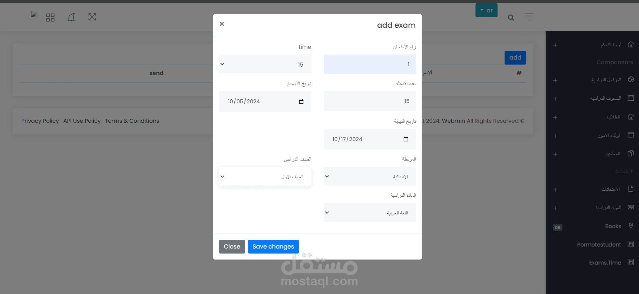This screenshot has width=639, height=294.
Task: Click the Books location pin icon in sidebar
Action: [x=631, y=225]
